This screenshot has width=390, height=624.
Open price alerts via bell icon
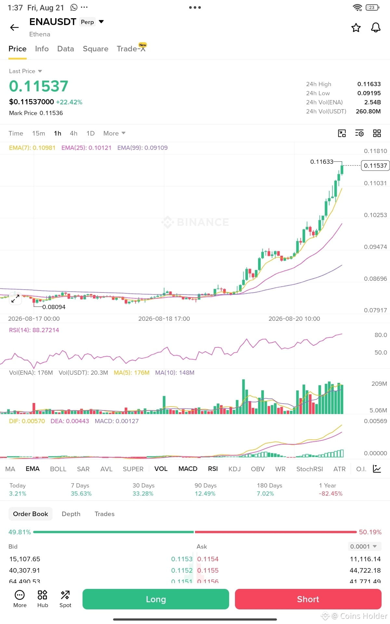[x=376, y=28]
